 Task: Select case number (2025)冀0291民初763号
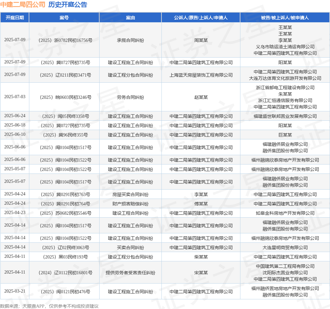tap(65, 194)
